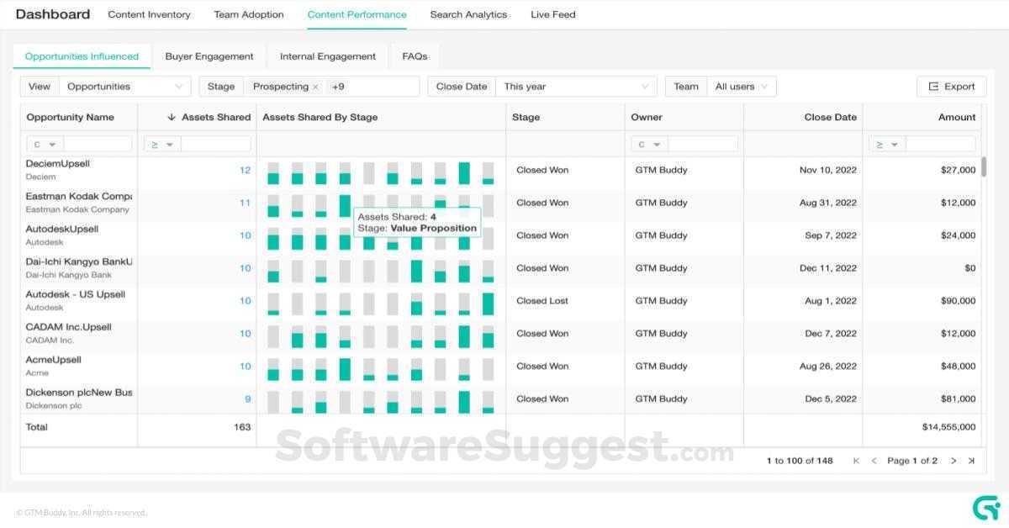Return to the first page of results
This screenshot has width=1009, height=528.
click(x=856, y=460)
